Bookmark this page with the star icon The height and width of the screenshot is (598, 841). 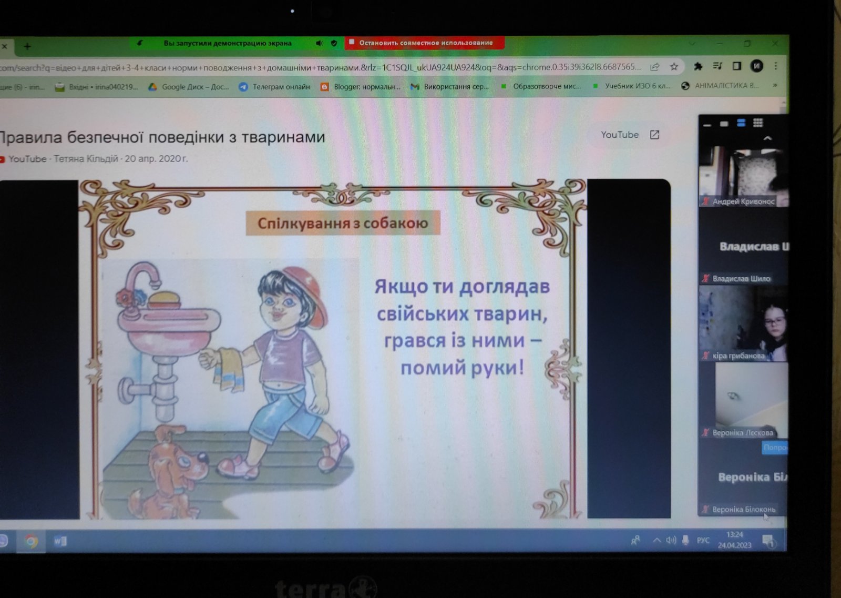674,67
